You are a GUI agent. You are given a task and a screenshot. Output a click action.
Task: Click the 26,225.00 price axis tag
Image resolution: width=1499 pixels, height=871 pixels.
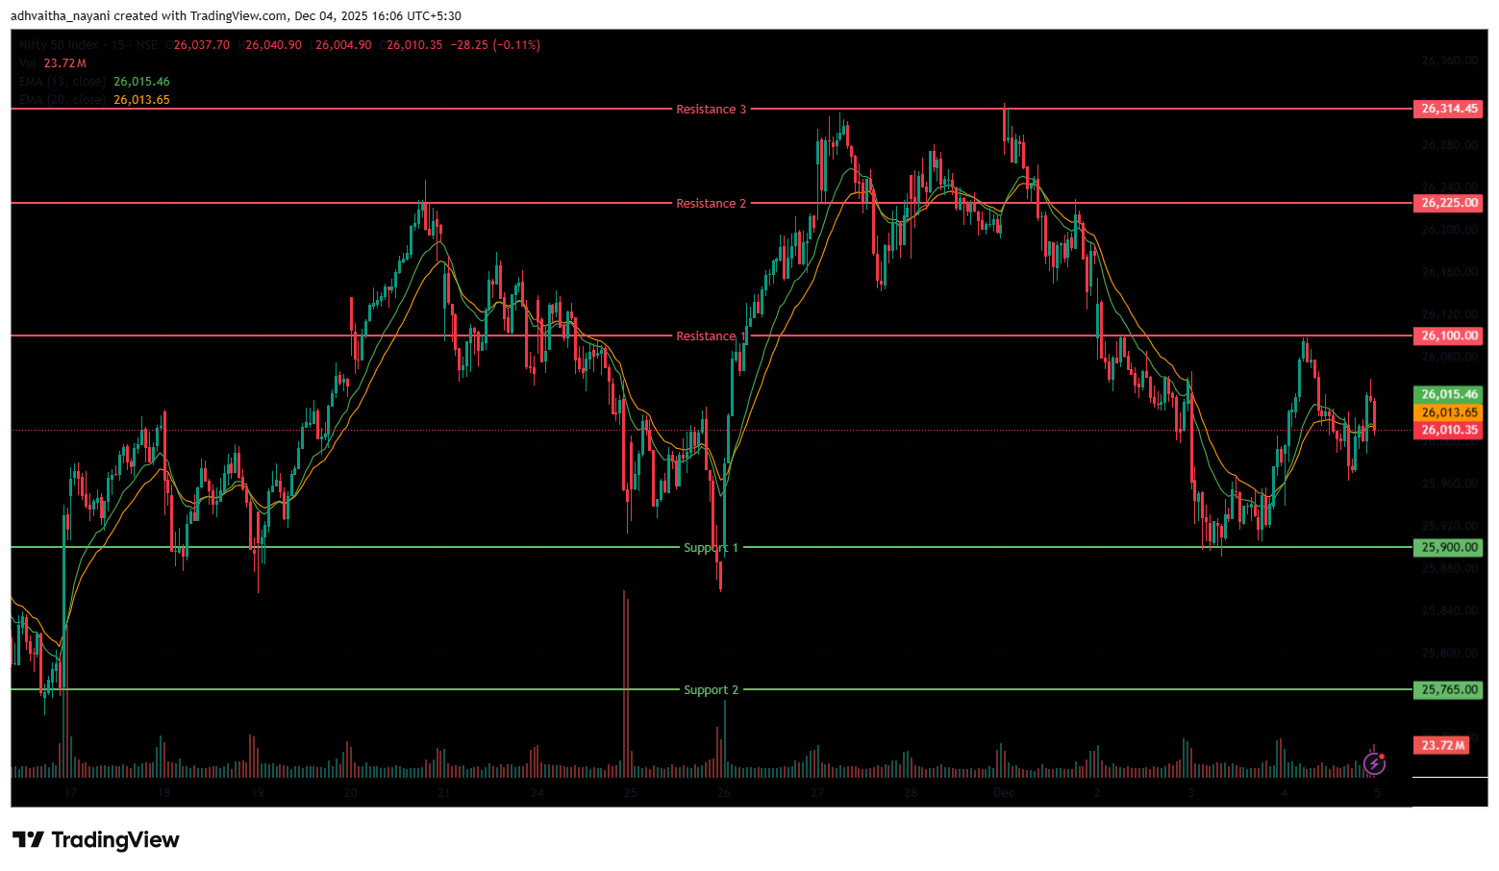[x=1448, y=203]
